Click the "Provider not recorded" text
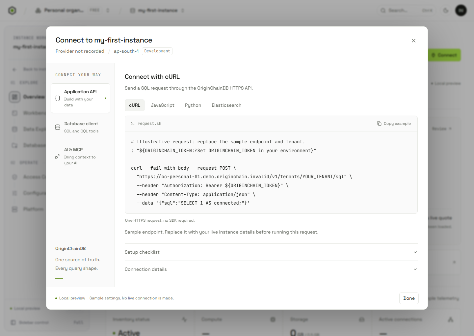474x336 pixels. click(x=80, y=51)
